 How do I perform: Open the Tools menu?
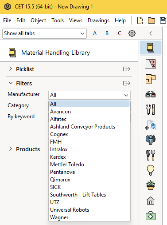click(x=58, y=20)
